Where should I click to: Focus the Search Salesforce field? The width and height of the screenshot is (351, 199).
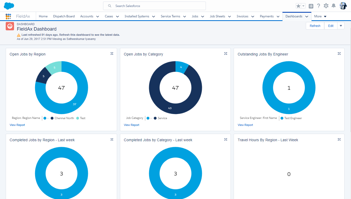click(154, 6)
